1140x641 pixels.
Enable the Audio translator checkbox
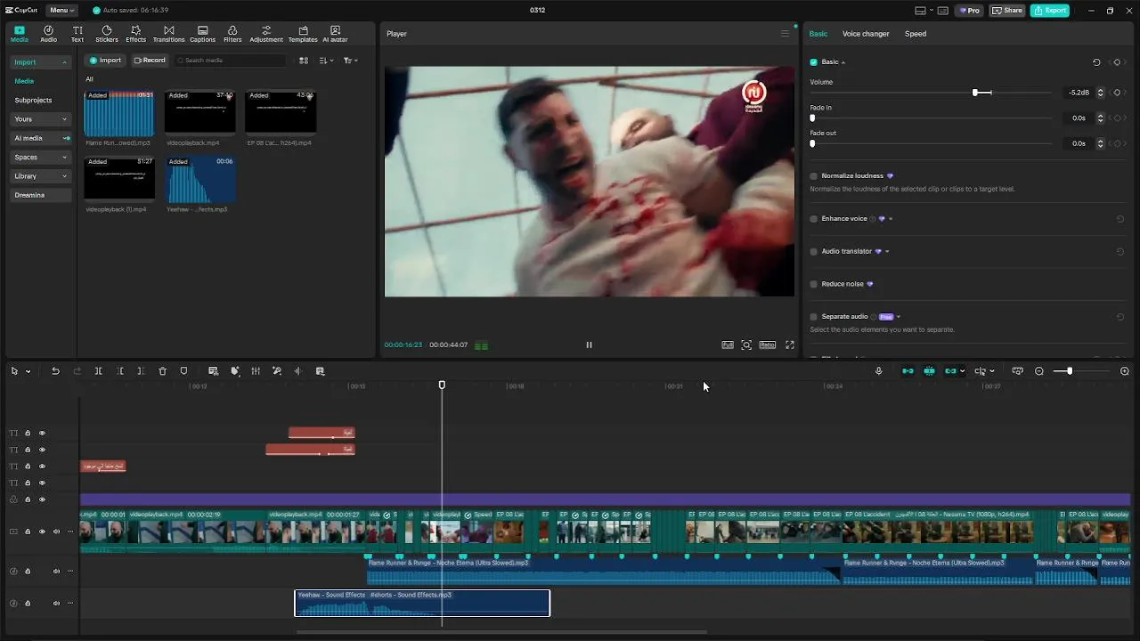[814, 252]
